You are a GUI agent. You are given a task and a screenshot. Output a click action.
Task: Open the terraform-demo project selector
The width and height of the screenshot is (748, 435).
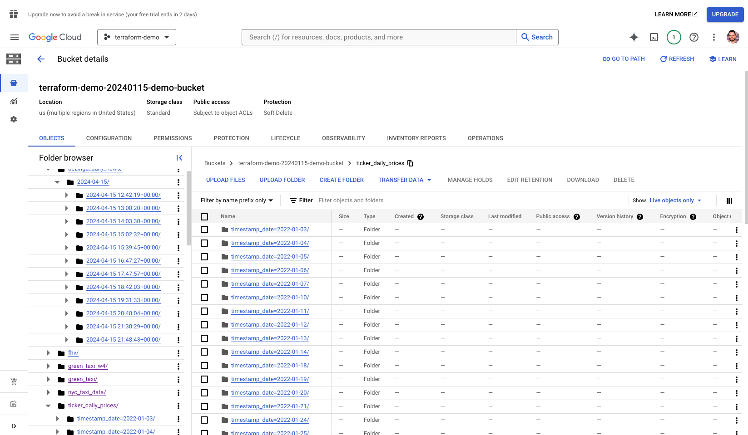137,37
